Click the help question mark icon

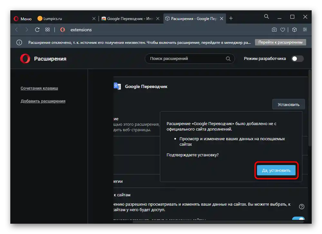(301, 207)
